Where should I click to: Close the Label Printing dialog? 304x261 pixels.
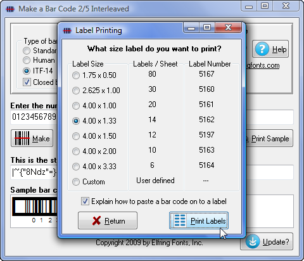point(229,28)
